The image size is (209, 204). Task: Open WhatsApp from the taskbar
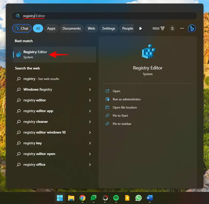click(139, 198)
